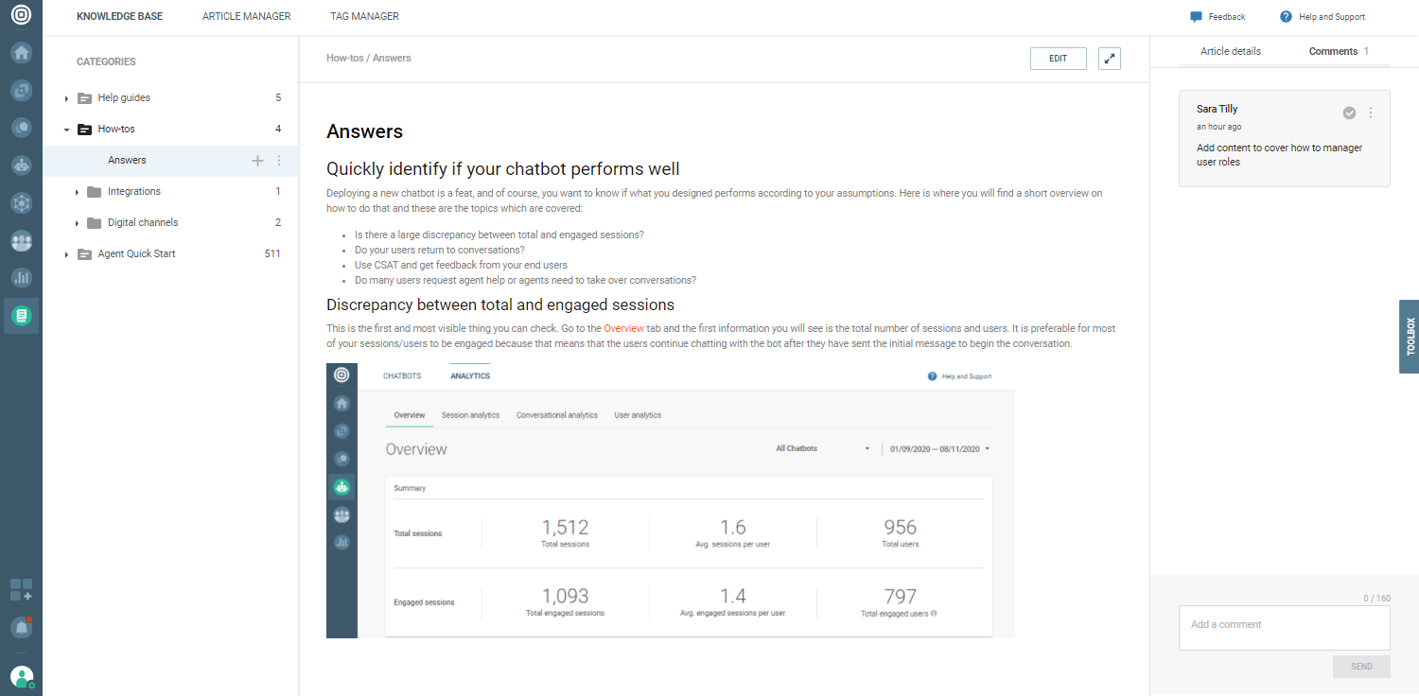Switch to the Article details tab
This screenshot has height=696, width=1419.
(1230, 51)
